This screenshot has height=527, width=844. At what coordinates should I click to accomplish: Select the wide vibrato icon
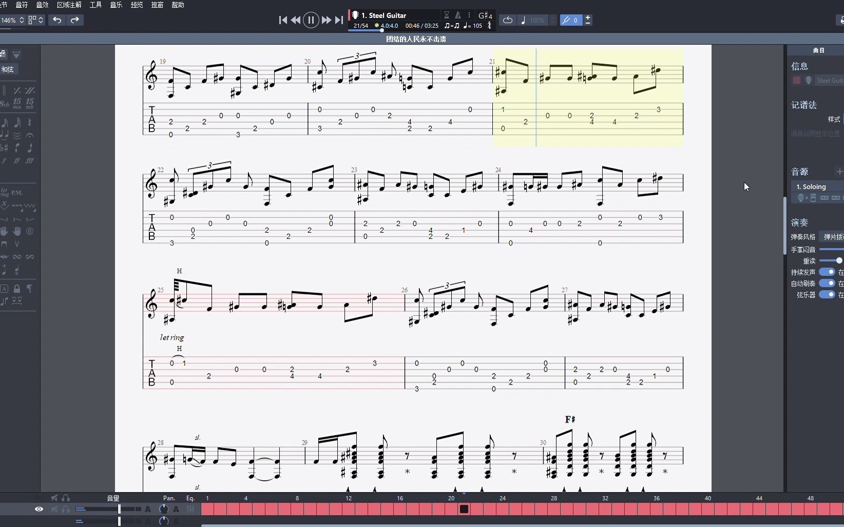click(30, 206)
